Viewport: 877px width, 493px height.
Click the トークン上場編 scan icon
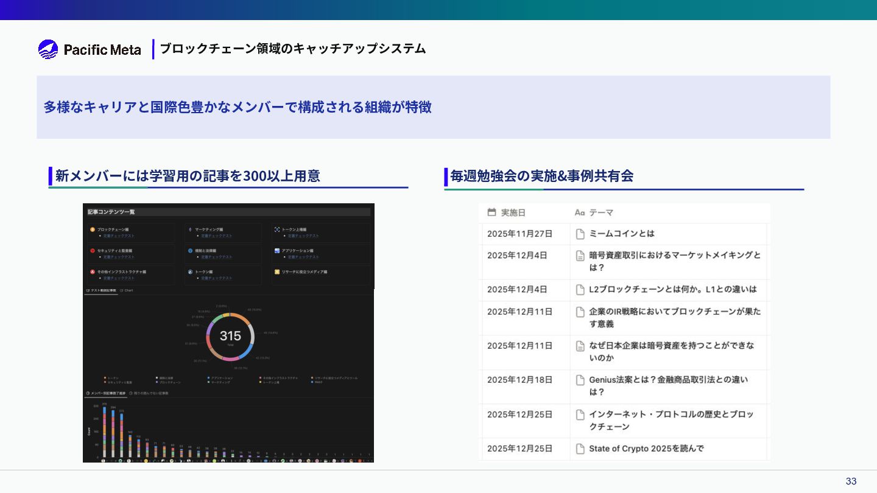point(277,229)
